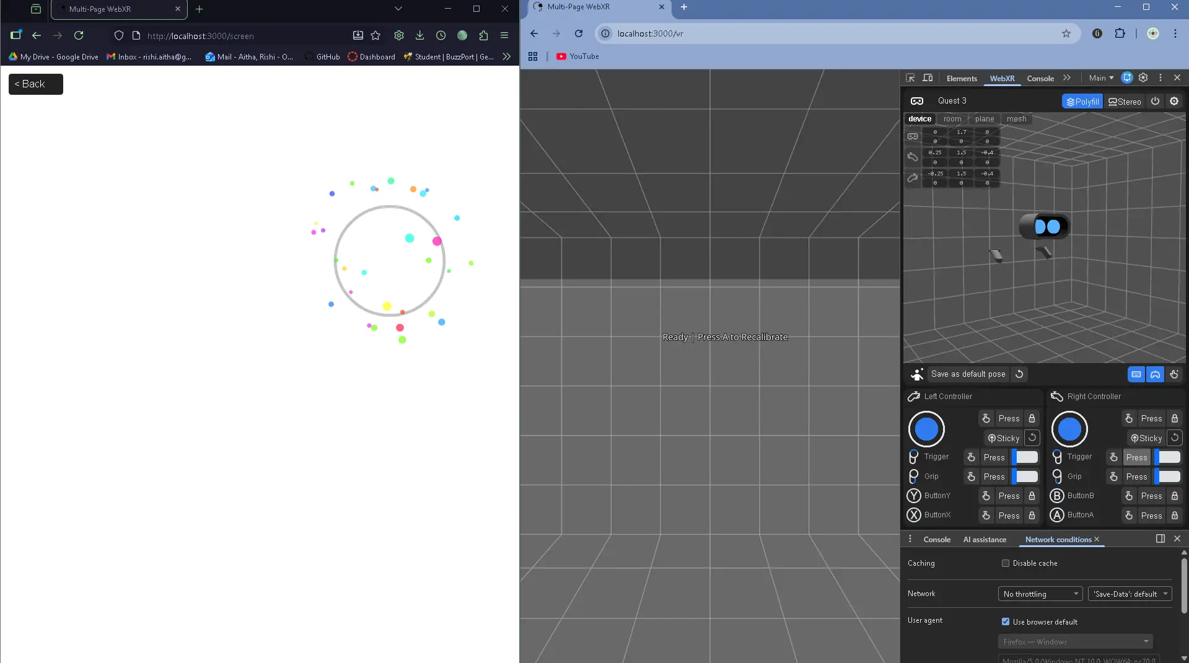1189x663 pixels.
Task: Disable the Polyfill toggle
Action: pyautogui.click(x=1083, y=101)
